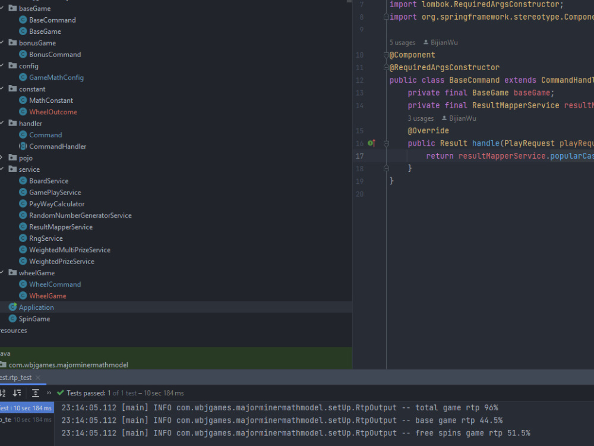
Task: Collapse the handler package chevron
Action: click(2, 123)
